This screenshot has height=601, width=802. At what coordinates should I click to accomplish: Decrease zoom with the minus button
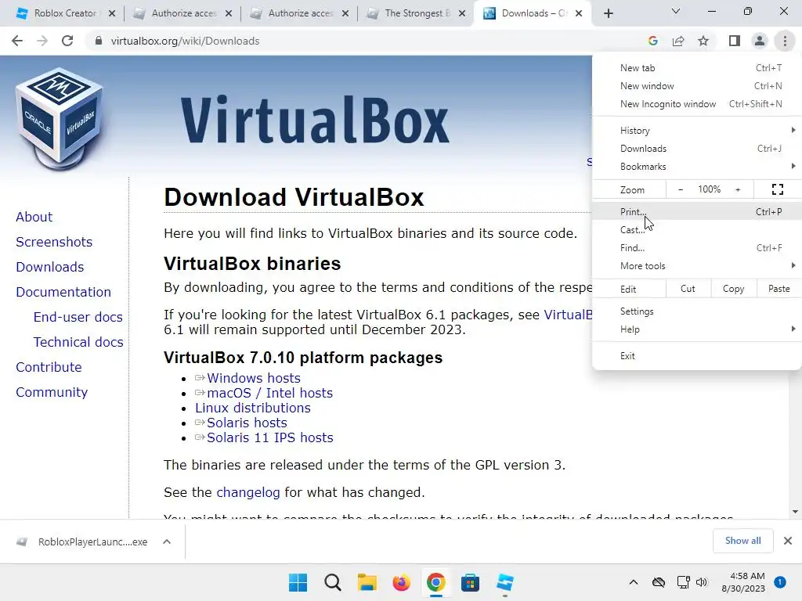pos(681,189)
